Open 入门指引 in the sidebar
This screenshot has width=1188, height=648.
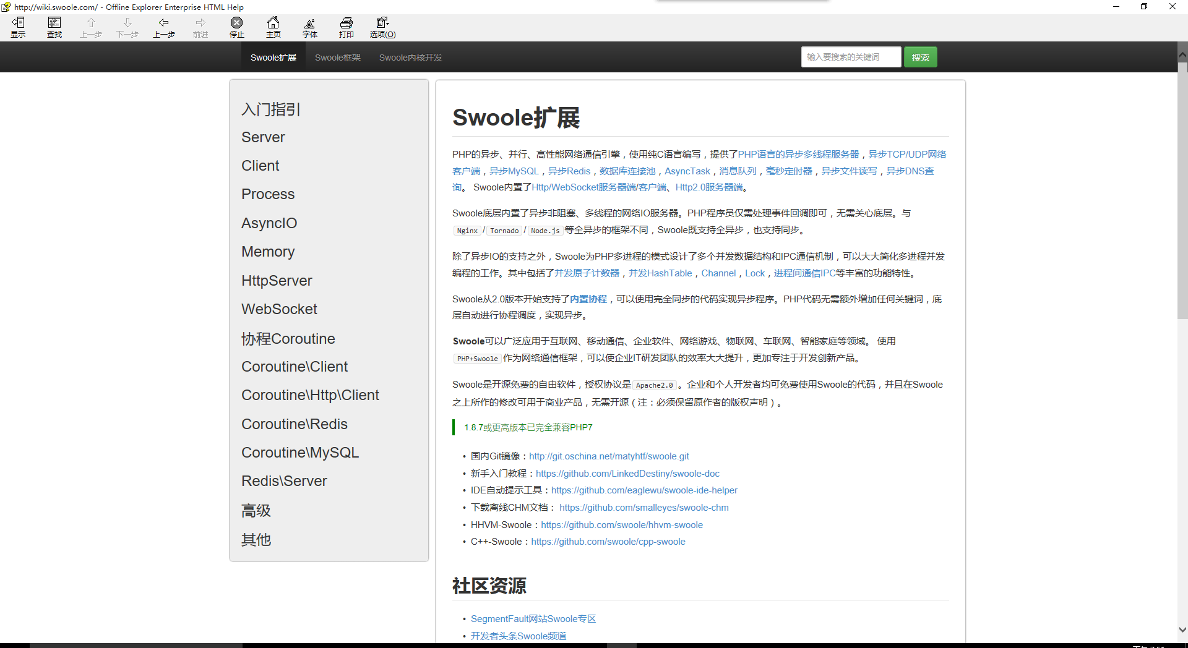point(271,109)
